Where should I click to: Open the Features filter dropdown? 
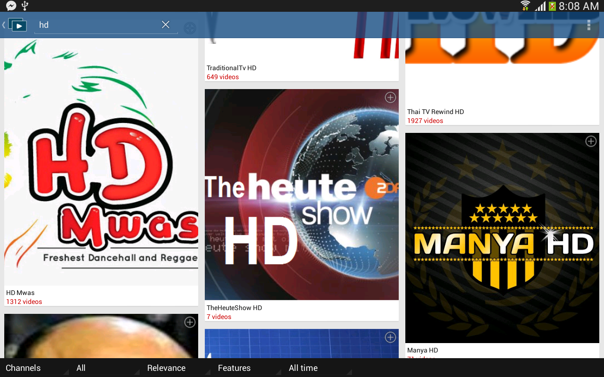click(248, 368)
